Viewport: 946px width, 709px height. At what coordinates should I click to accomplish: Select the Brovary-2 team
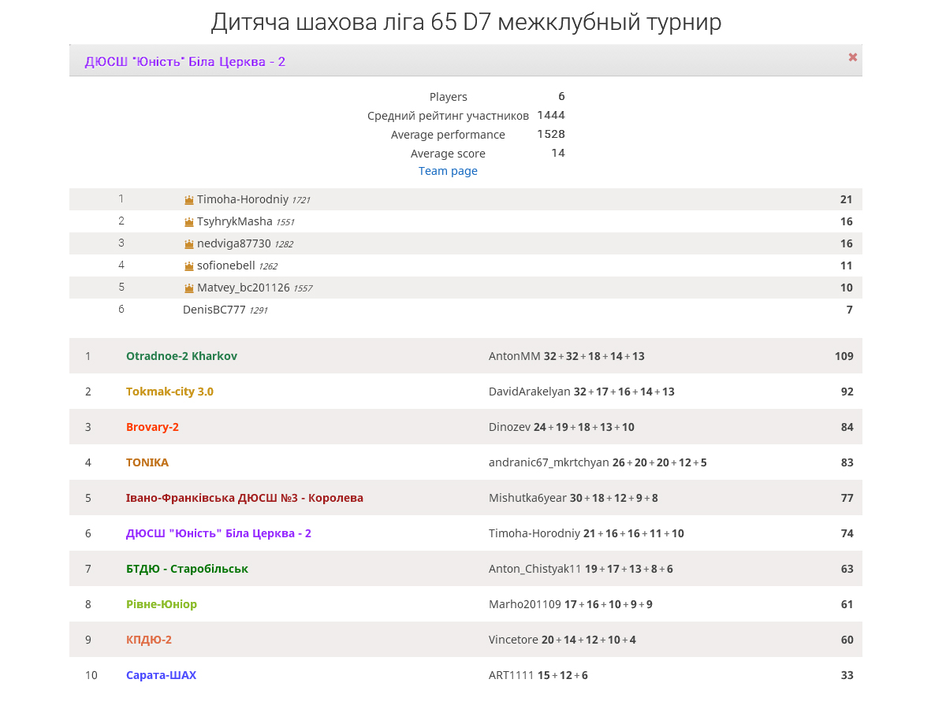(x=152, y=427)
